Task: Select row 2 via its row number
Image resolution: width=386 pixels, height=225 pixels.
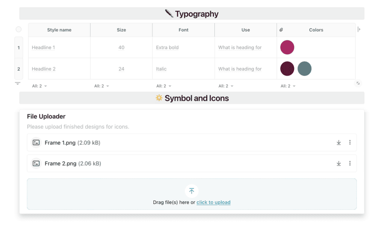Action: 18,69
